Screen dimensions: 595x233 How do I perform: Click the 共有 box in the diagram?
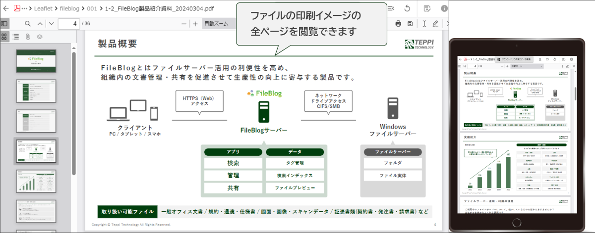click(x=233, y=188)
